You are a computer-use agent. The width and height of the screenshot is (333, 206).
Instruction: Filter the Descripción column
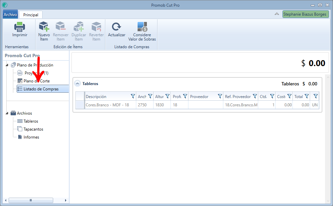pyautogui.click(x=133, y=96)
